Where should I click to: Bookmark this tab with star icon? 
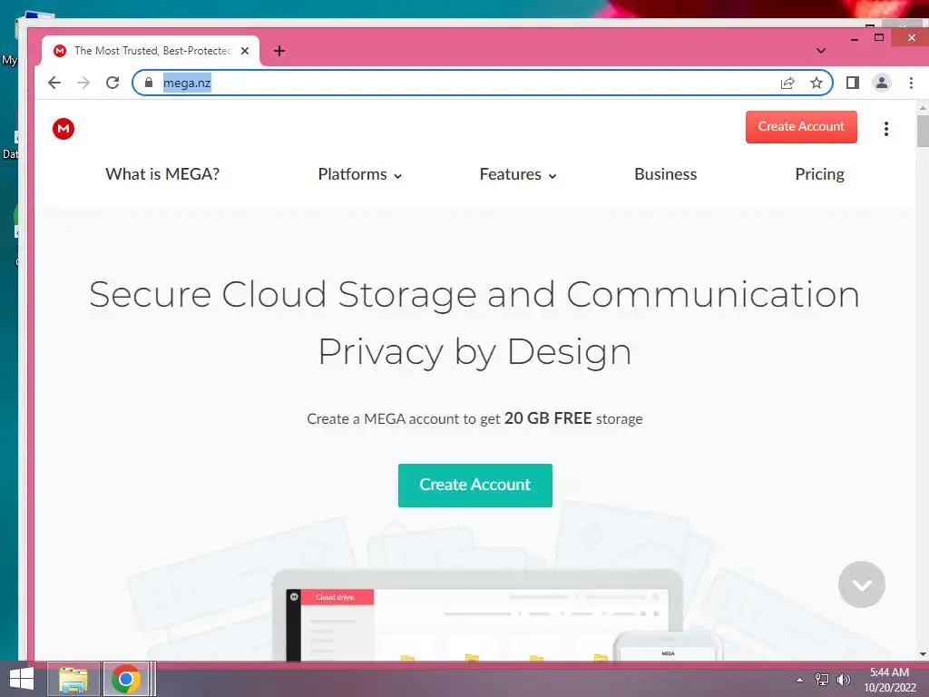point(817,83)
